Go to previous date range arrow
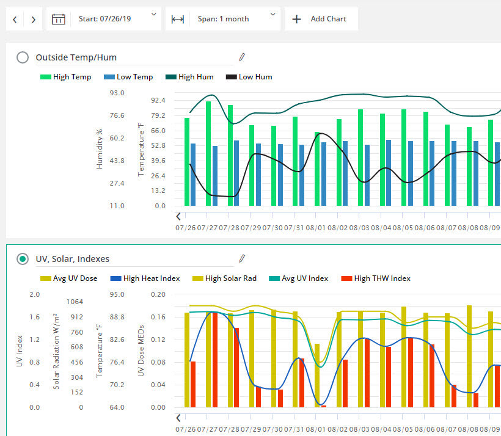 (15, 20)
